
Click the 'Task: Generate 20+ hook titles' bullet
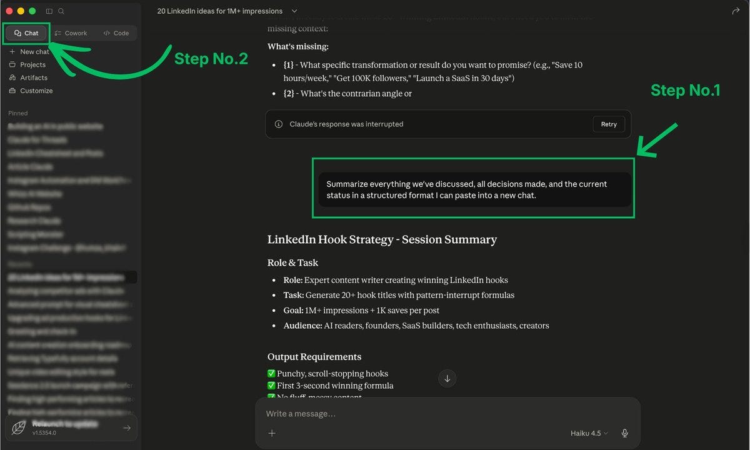399,295
